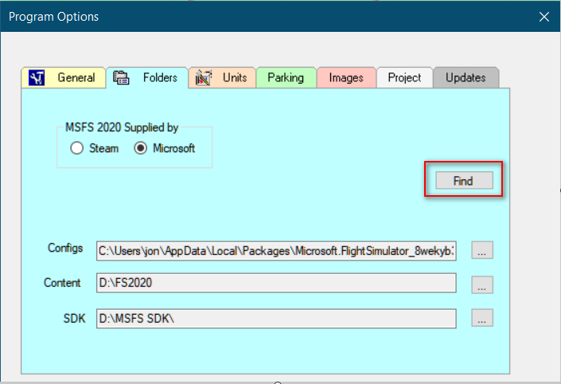Click the Units tab ruler icon
The width and height of the screenshot is (561, 384).
click(203, 77)
